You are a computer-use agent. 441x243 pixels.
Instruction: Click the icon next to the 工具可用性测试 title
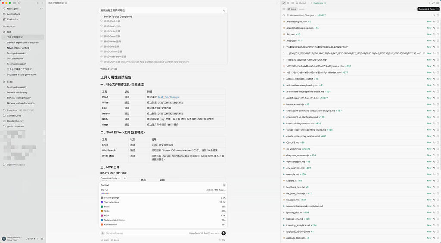66,3
